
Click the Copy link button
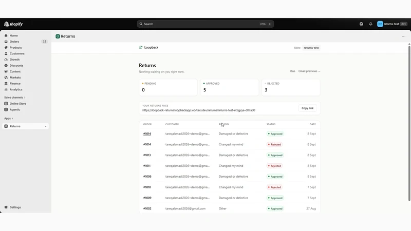[x=307, y=108]
